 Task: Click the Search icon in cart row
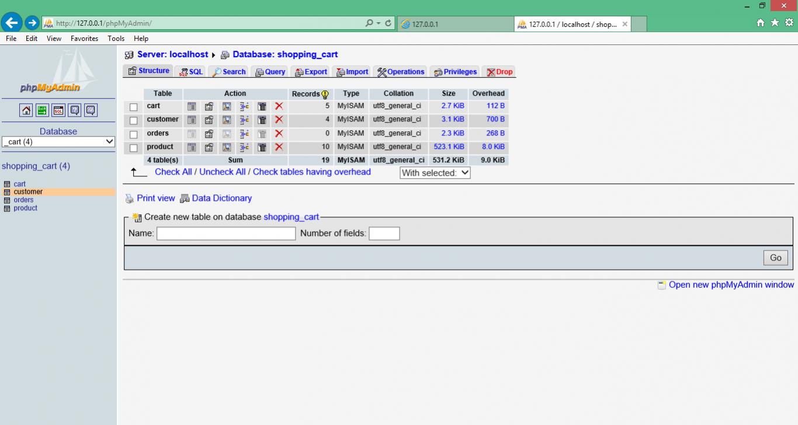[x=227, y=106]
